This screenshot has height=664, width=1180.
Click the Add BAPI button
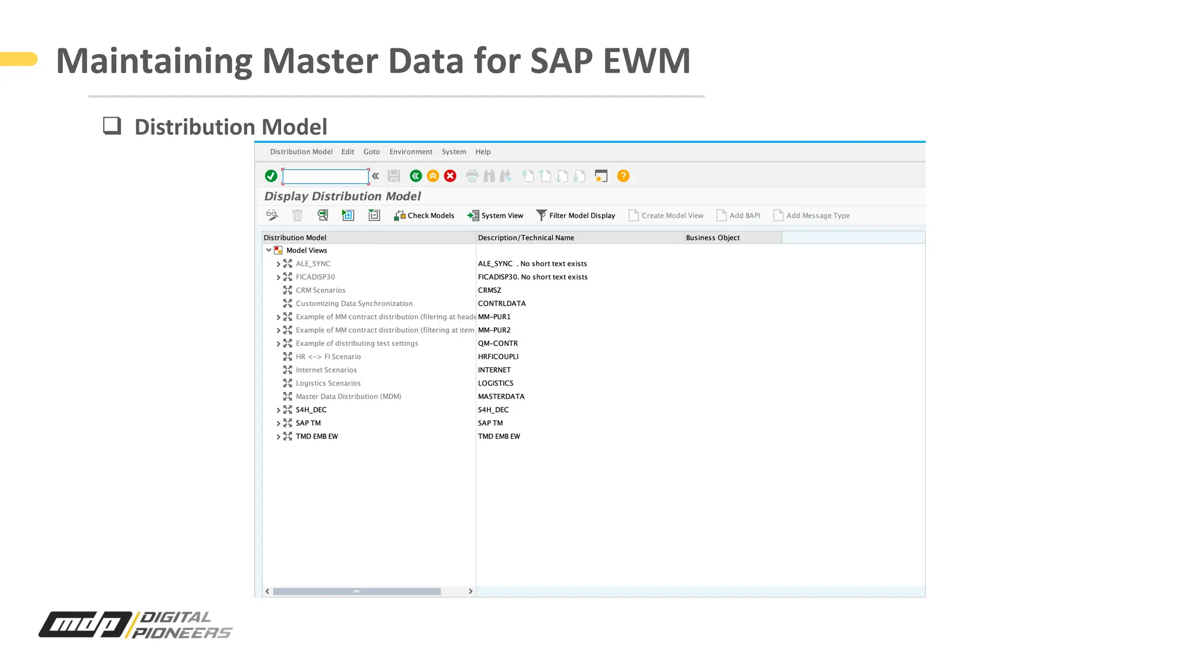click(x=738, y=216)
